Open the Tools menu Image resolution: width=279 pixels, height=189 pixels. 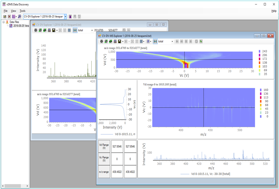[x=22, y=11]
